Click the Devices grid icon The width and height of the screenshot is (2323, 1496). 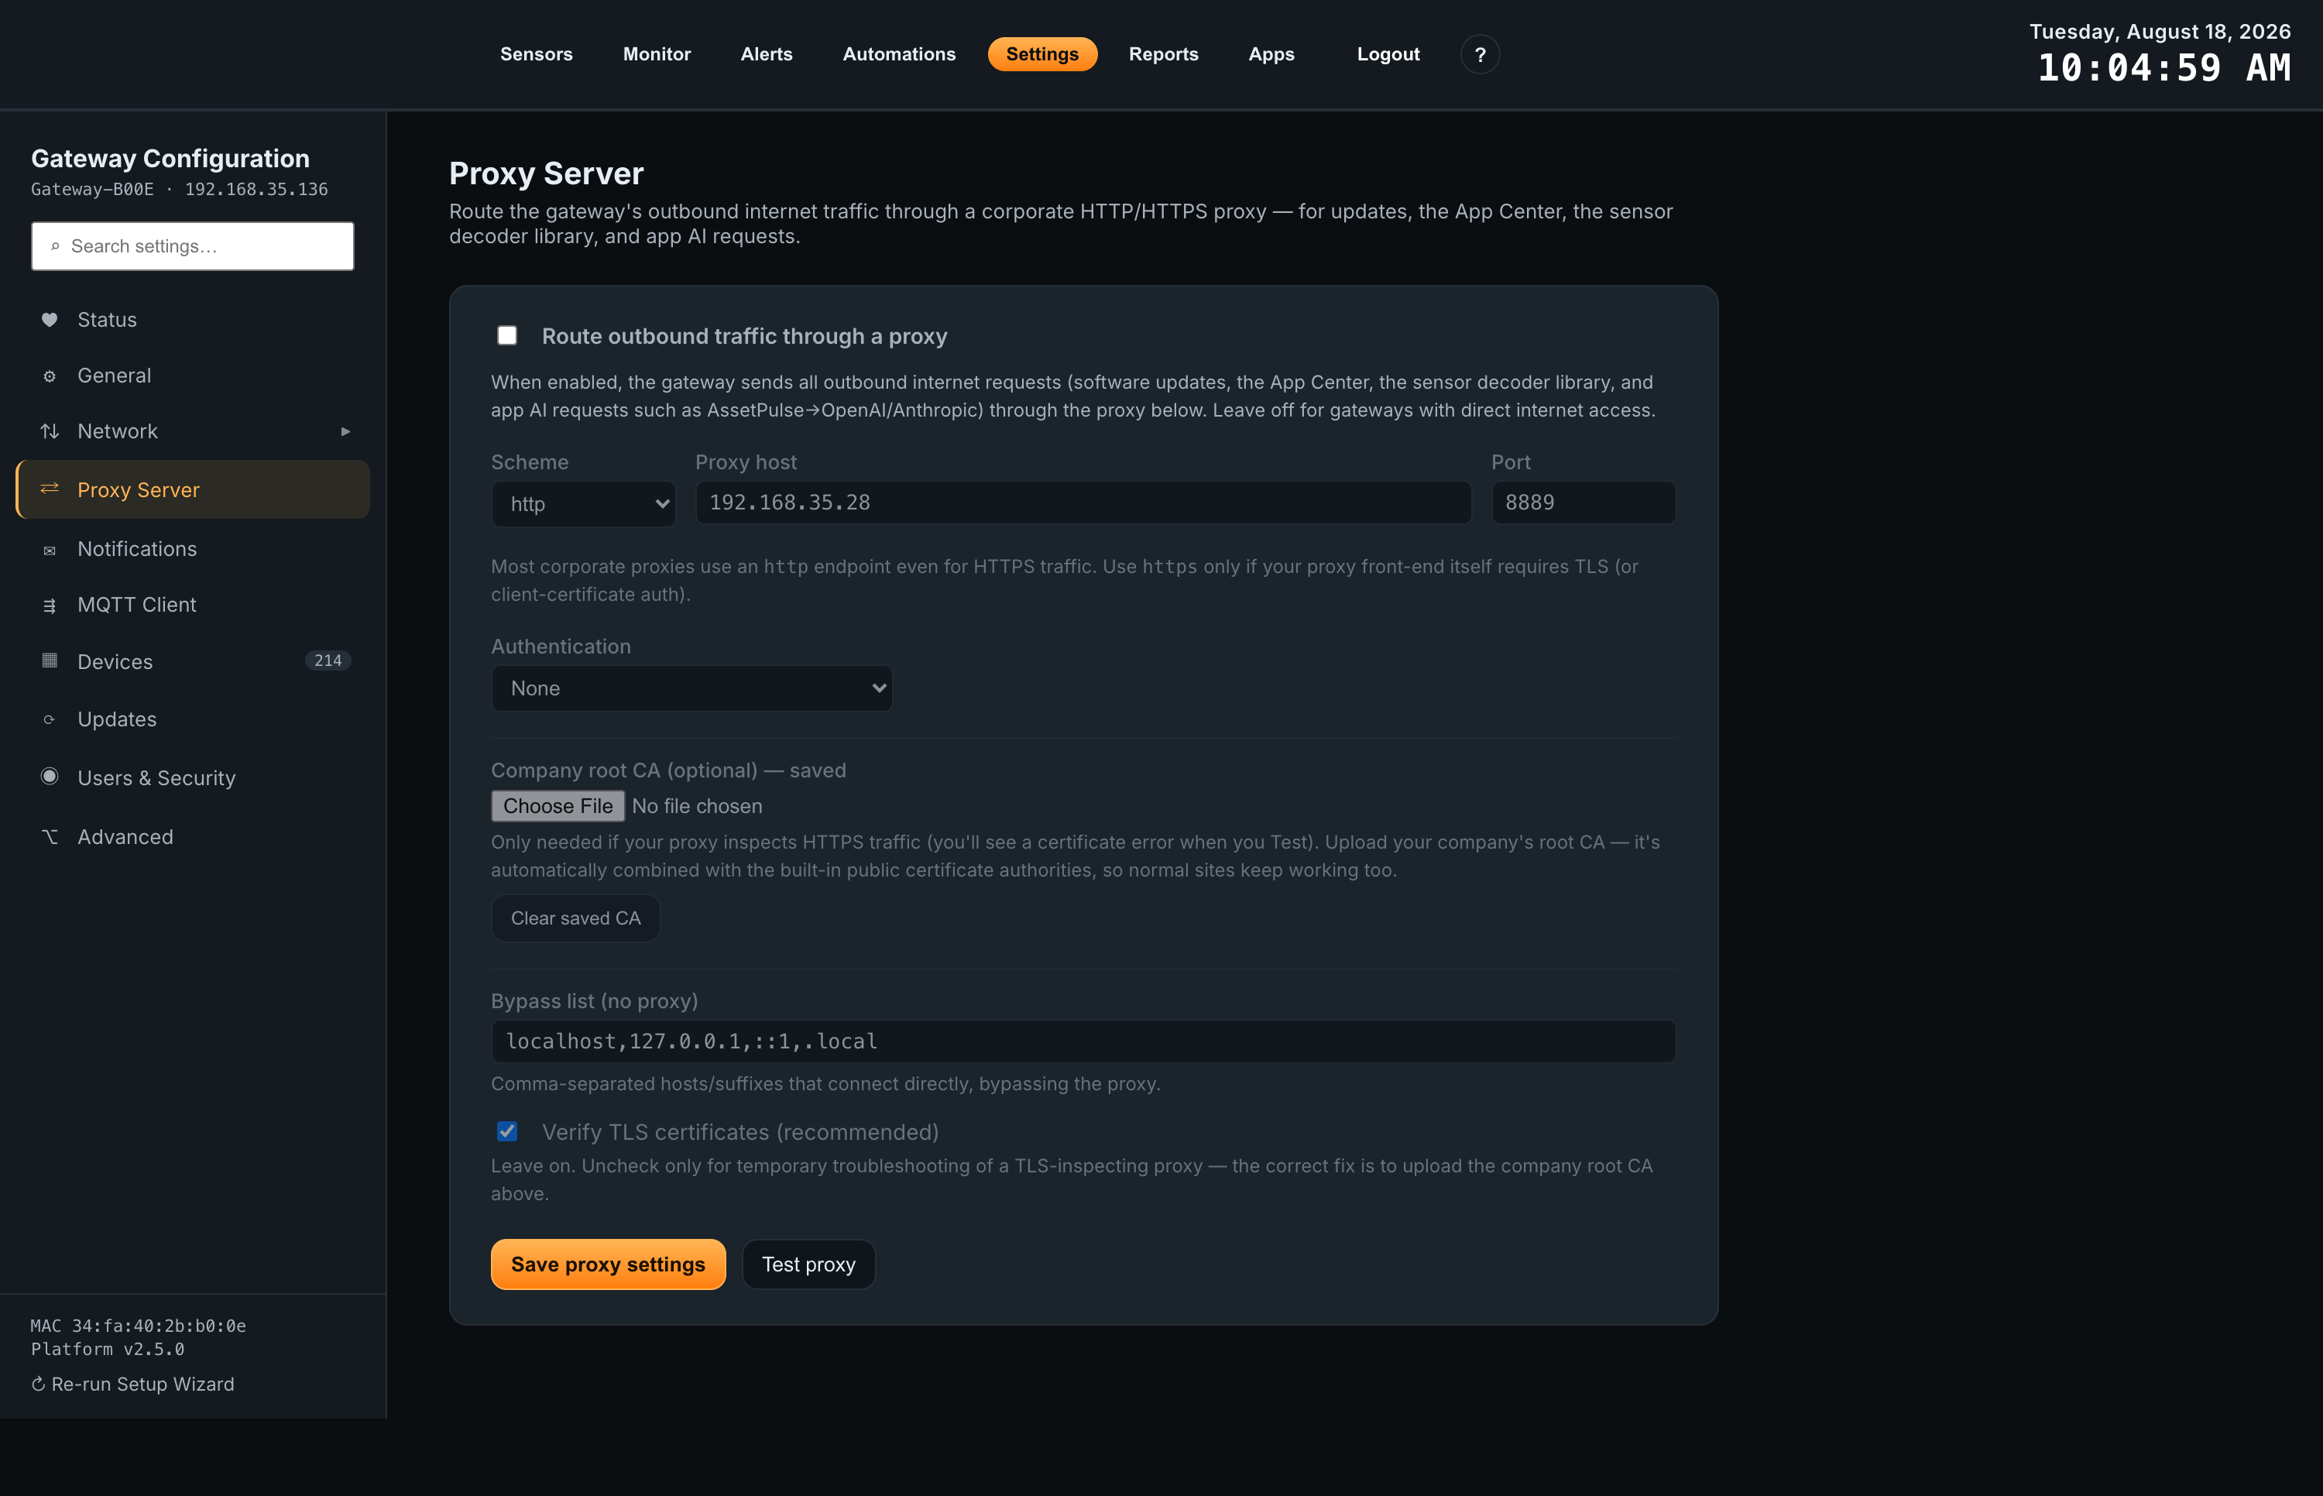click(50, 661)
